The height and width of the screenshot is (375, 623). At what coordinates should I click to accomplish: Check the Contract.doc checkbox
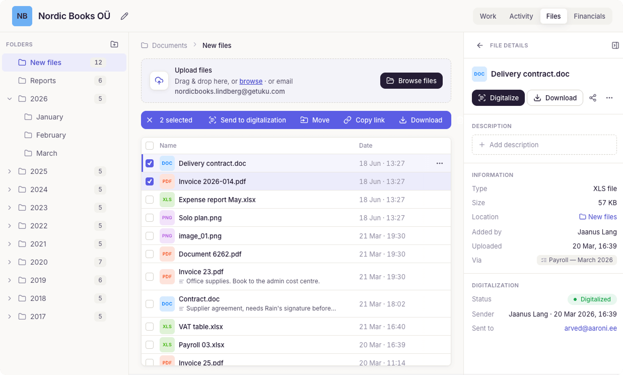[x=150, y=304]
